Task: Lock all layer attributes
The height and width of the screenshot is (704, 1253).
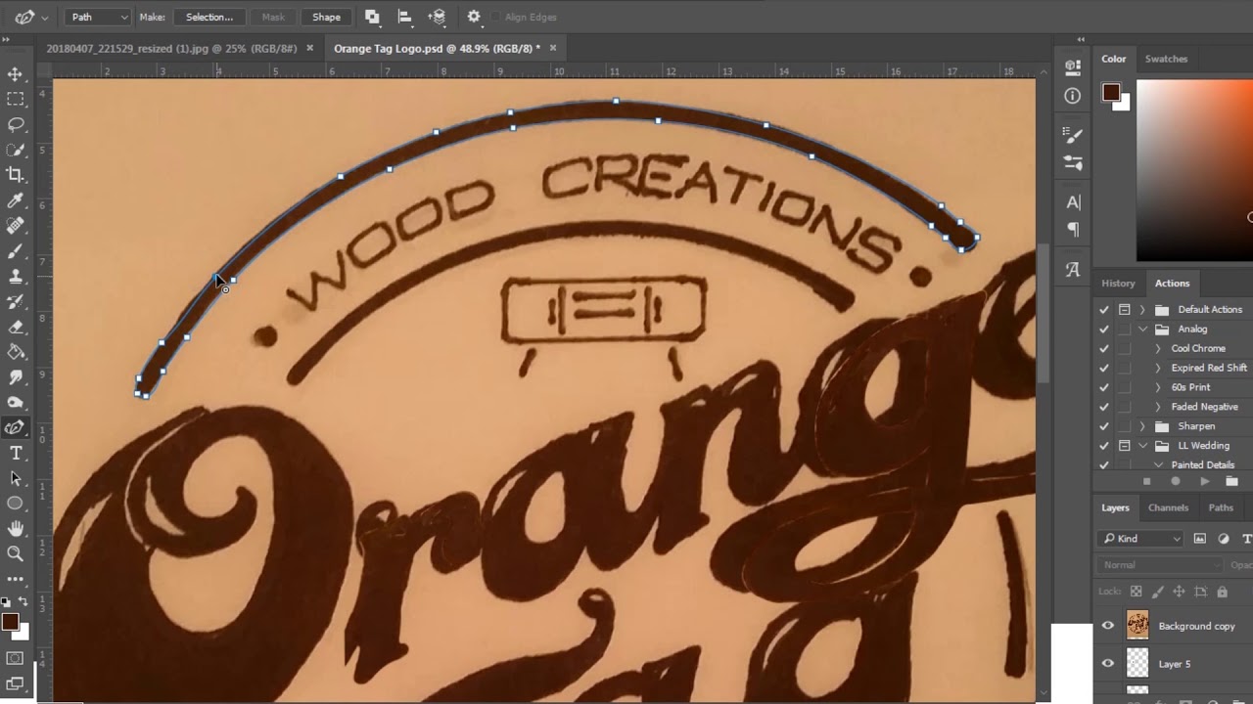Action: [x=1222, y=592]
